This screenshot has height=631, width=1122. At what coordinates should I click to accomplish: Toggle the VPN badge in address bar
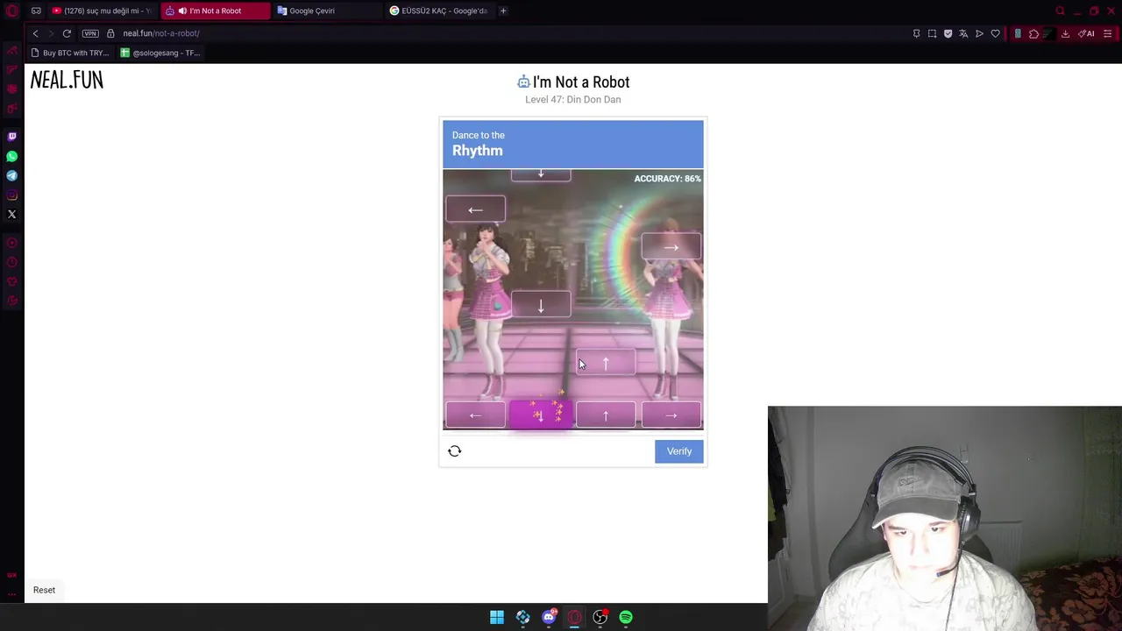[90, 33]
